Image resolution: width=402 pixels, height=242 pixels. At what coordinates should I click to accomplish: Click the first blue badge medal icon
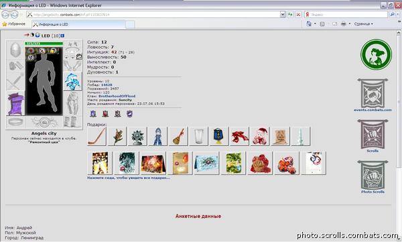93,114
